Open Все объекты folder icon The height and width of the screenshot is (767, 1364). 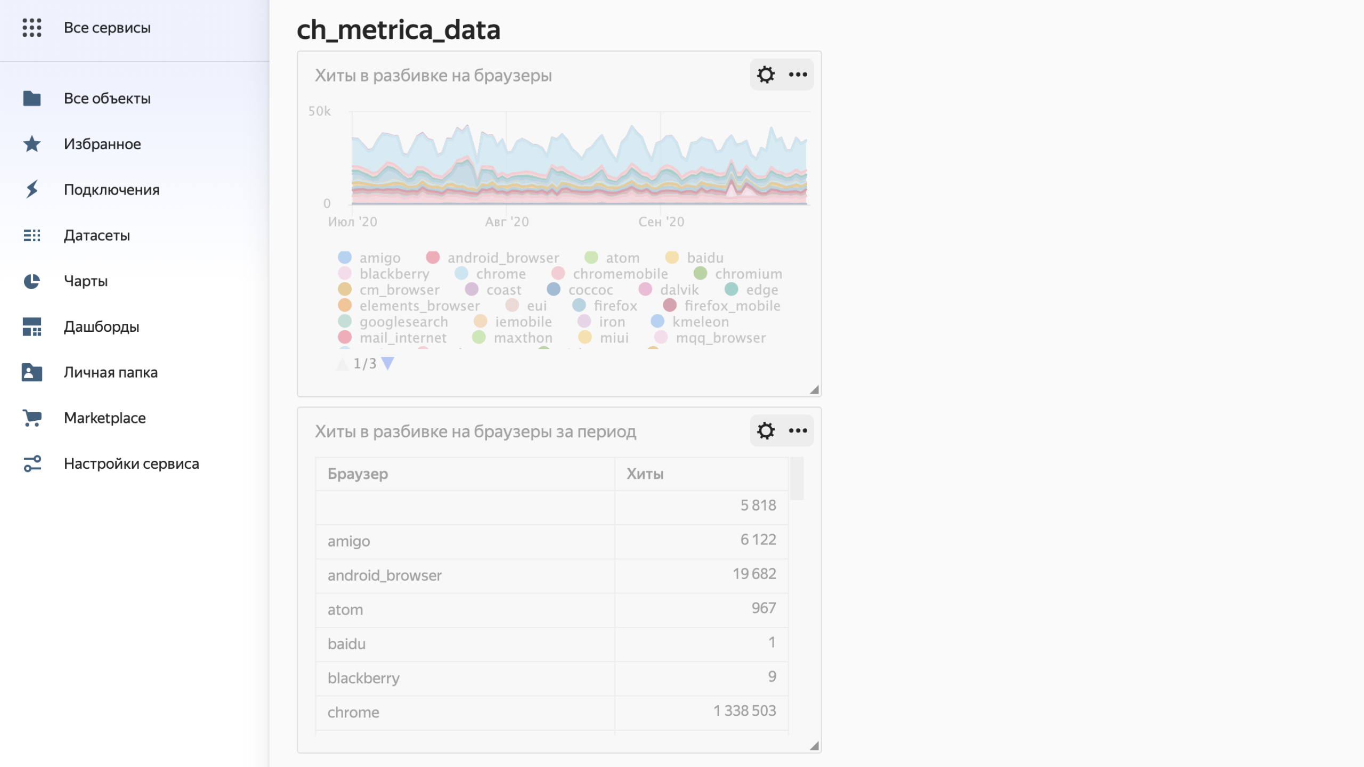[x=33, y=97]
